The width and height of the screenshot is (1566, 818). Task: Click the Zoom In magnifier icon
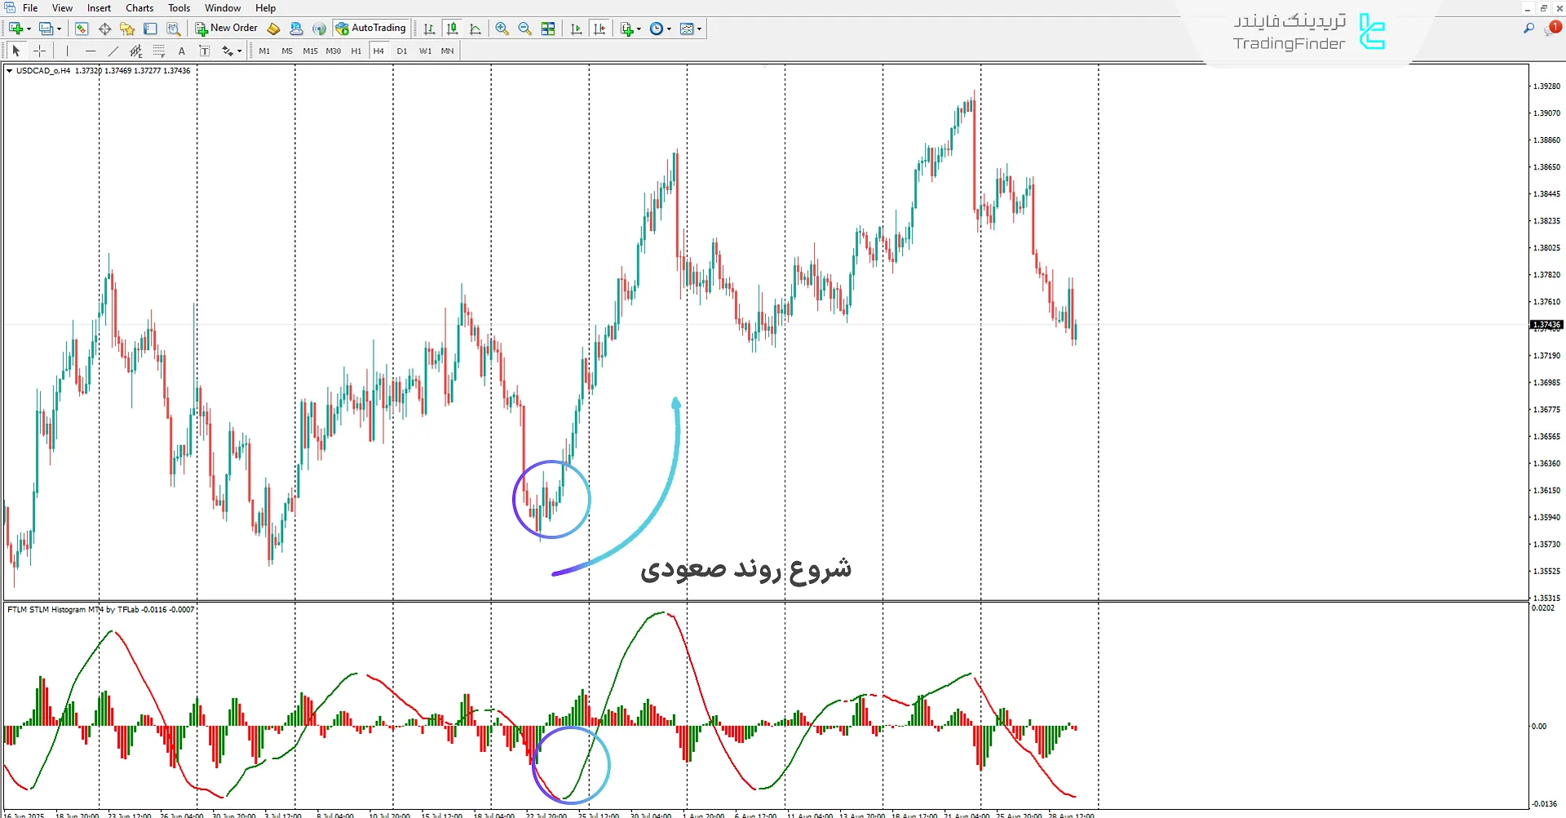502,29
